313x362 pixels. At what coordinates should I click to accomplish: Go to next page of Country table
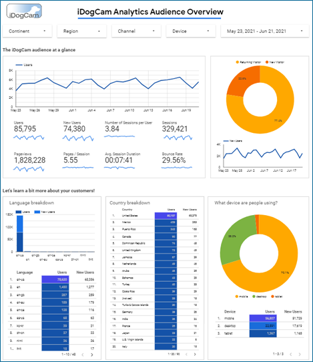point(195,354)
